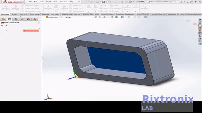Switch to the Sheet Metal ribbon tab
This screenshot has height=113, width=202.
pos(34,14)
